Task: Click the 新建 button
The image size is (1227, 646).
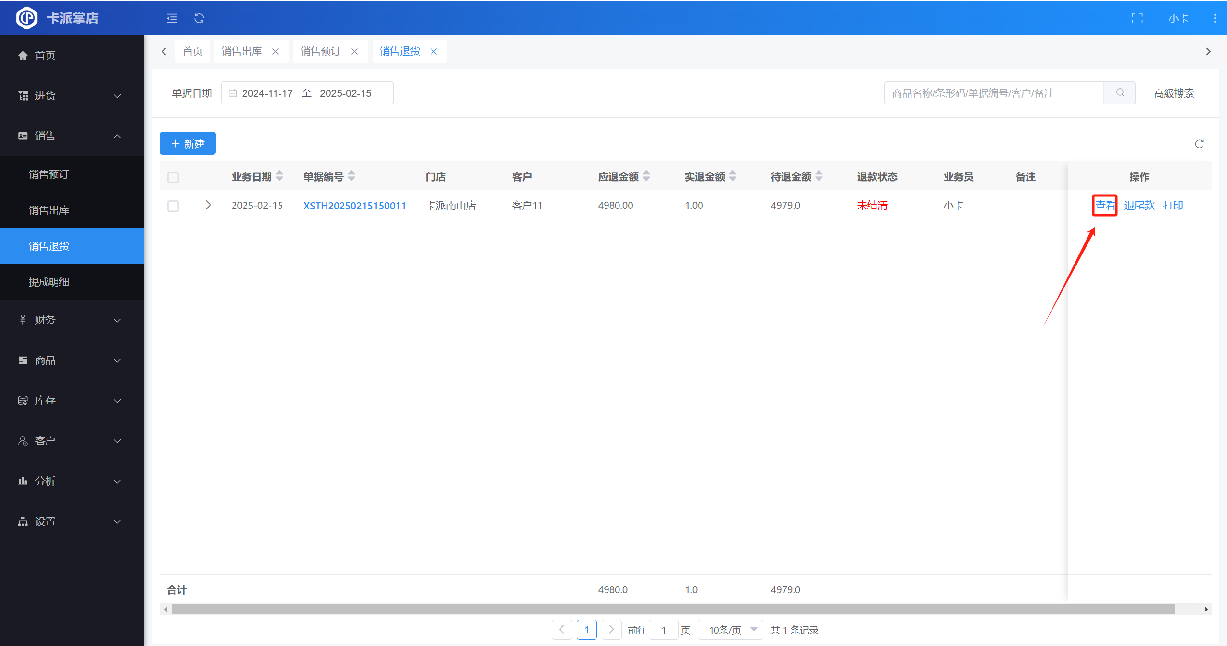Action: tap(187, 143)
